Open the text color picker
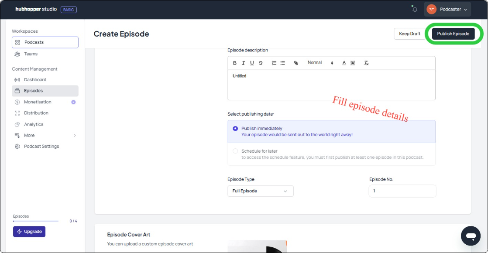 pos(344,63)
